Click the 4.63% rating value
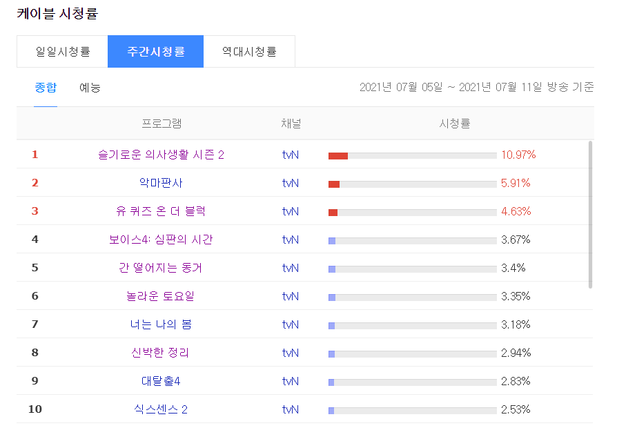 (516, 211)
